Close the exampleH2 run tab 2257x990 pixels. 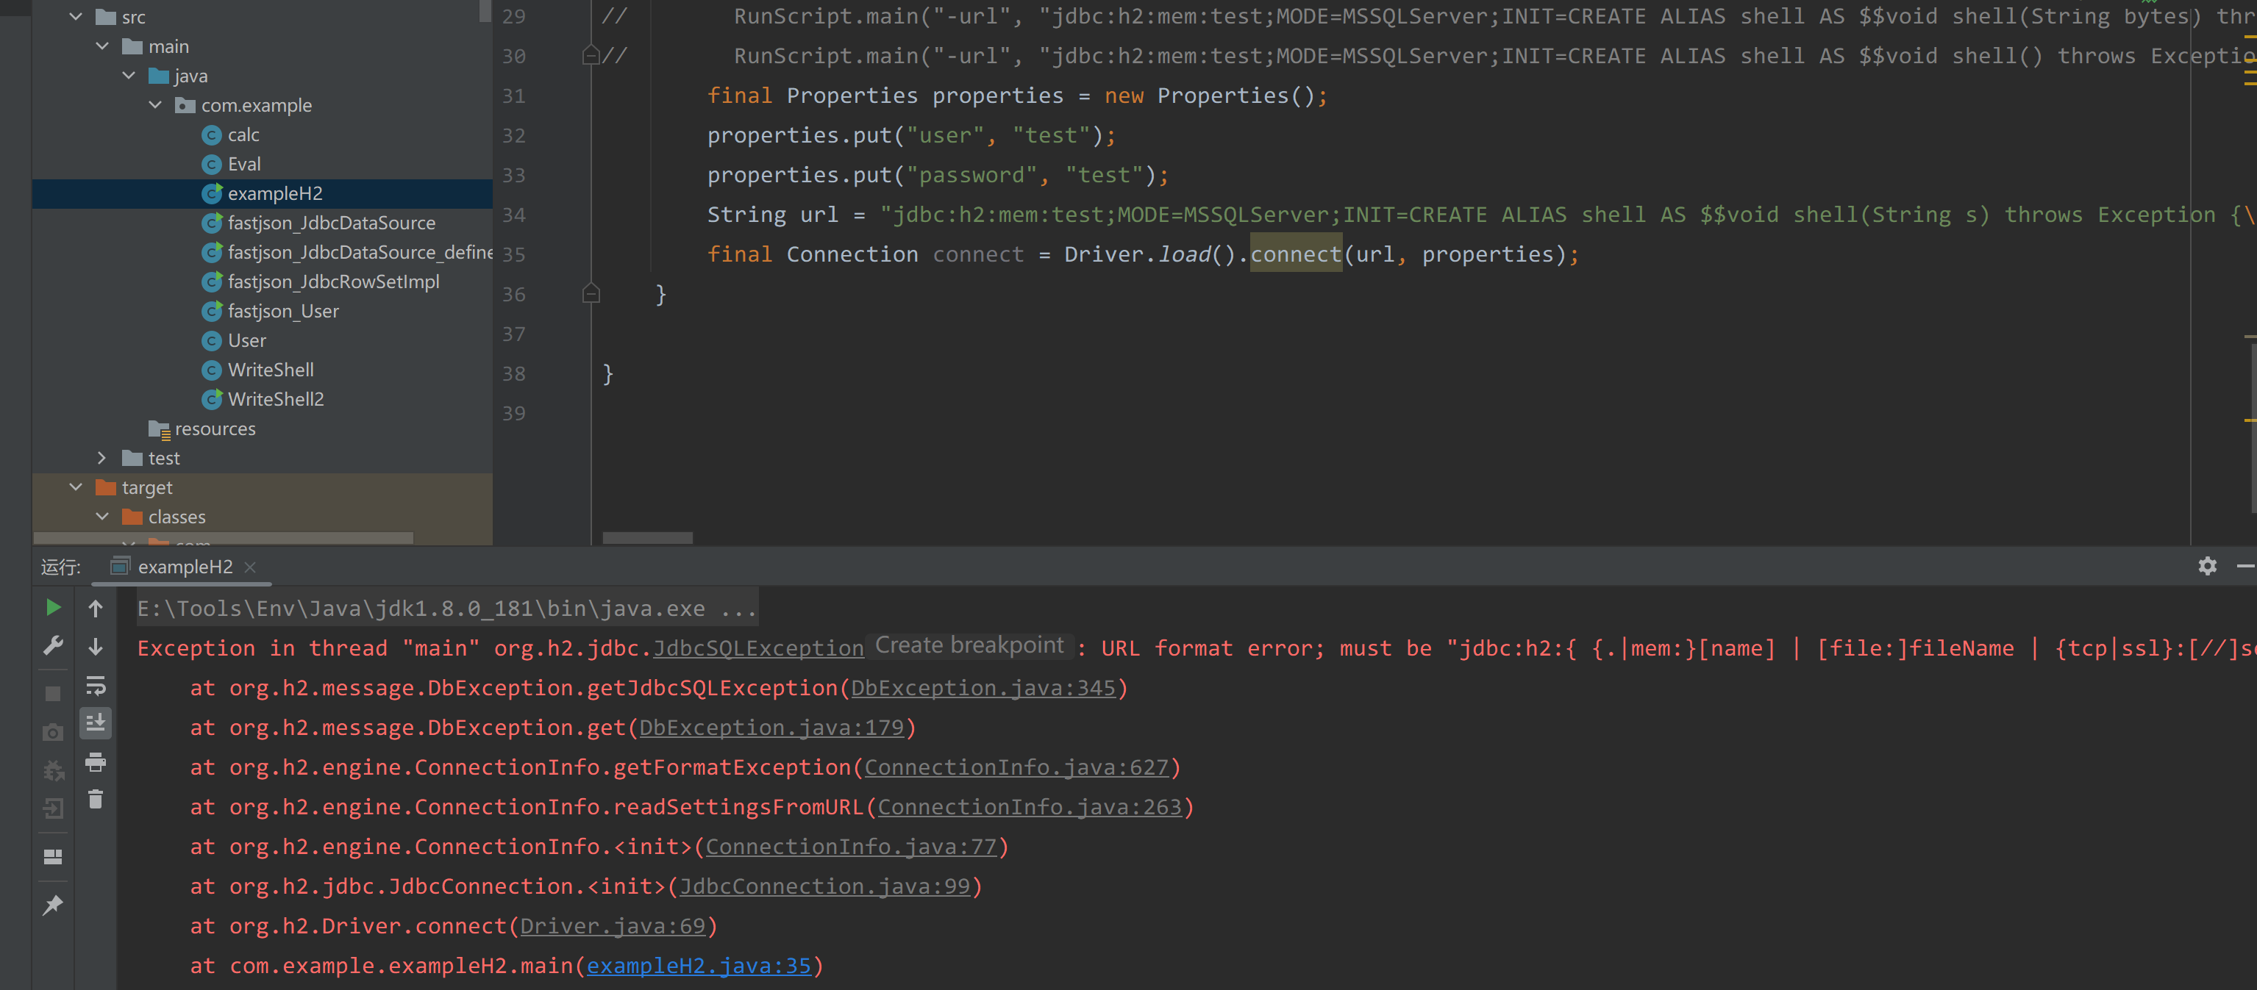pyautogui.click(x=251, y=567)
